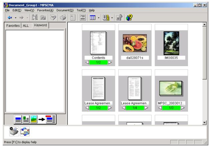Go to next page of Contents document
The image size is (210, 146).
pyautogui.click(x=110, y=62)
